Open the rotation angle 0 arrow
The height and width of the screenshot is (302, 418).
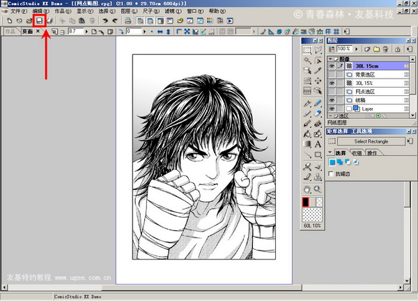pos(145,32)
